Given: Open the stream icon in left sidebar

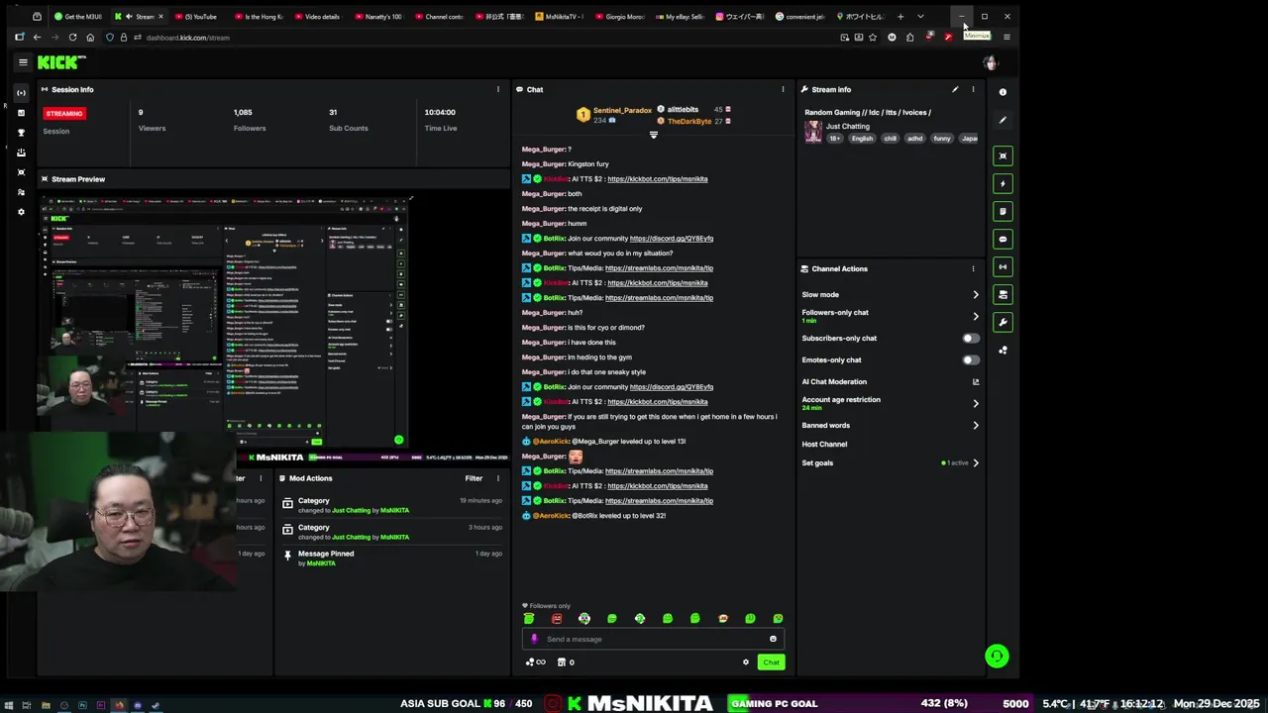Looking at the screenshot, I should point(21,93).
